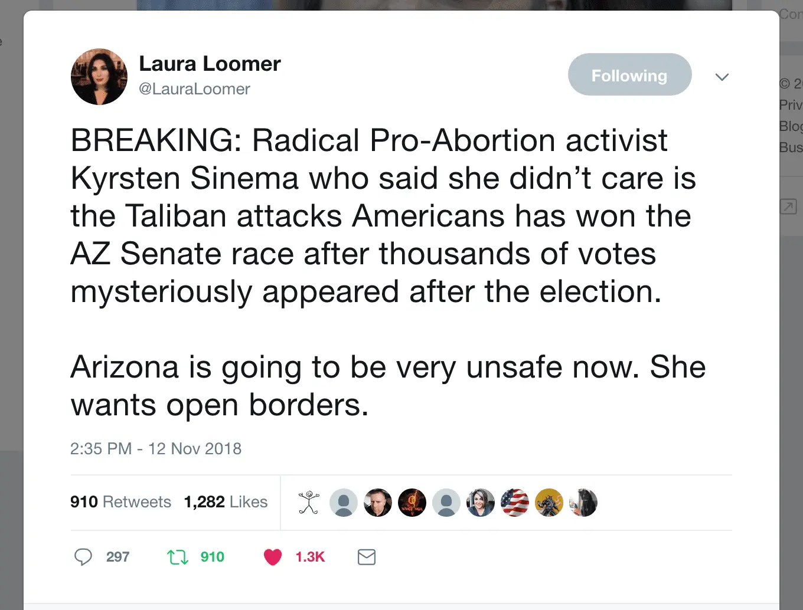
Task: Click the American flag liker avatar
Action: tap(515, 503)
